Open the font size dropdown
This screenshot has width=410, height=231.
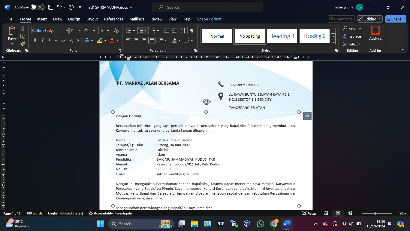[x=80, y=31]
